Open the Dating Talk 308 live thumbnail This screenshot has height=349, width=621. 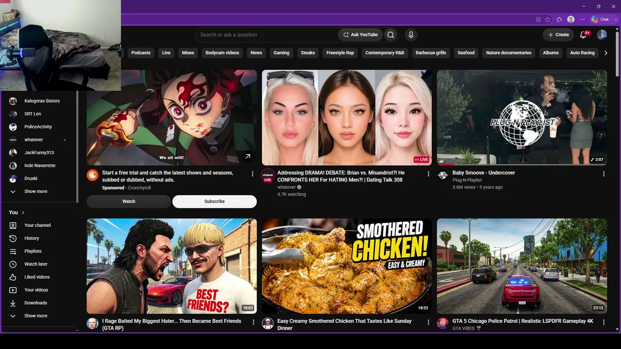point(347,118)
